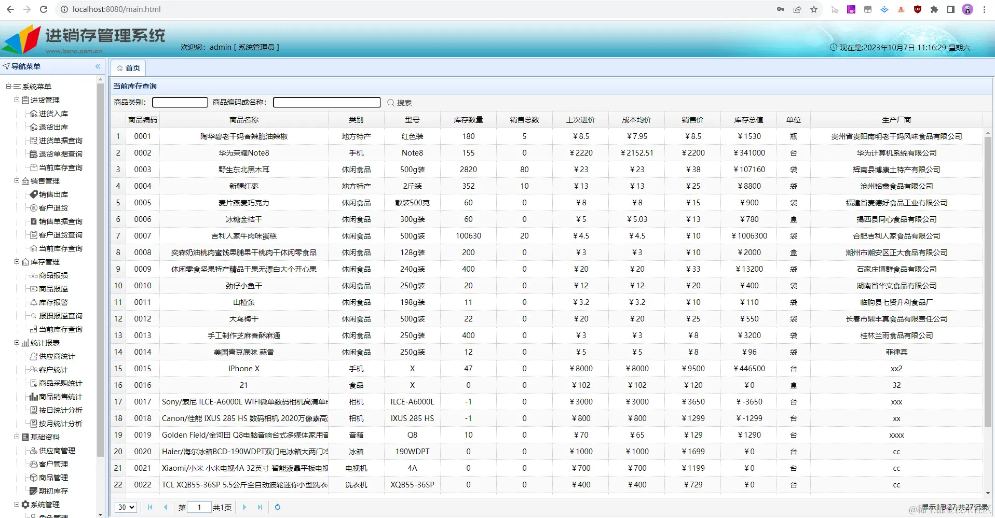Open 销售单据查询 in the sidebar
The height and width of the screenshot is (518, 995).
(x=60, y=221)
